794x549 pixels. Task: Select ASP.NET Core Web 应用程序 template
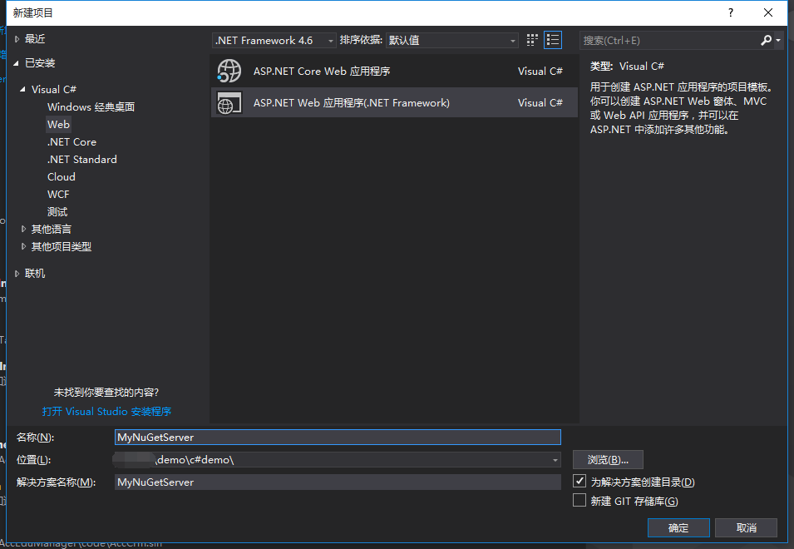[394, 71]
